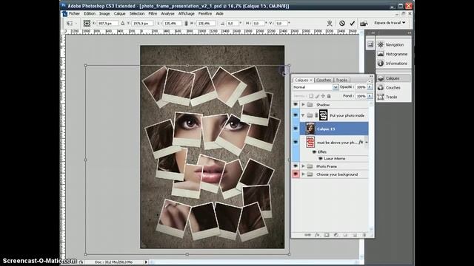This screenshot has height=266, width=474.
Task: Click the X position input field
Action: click(107, 23)
